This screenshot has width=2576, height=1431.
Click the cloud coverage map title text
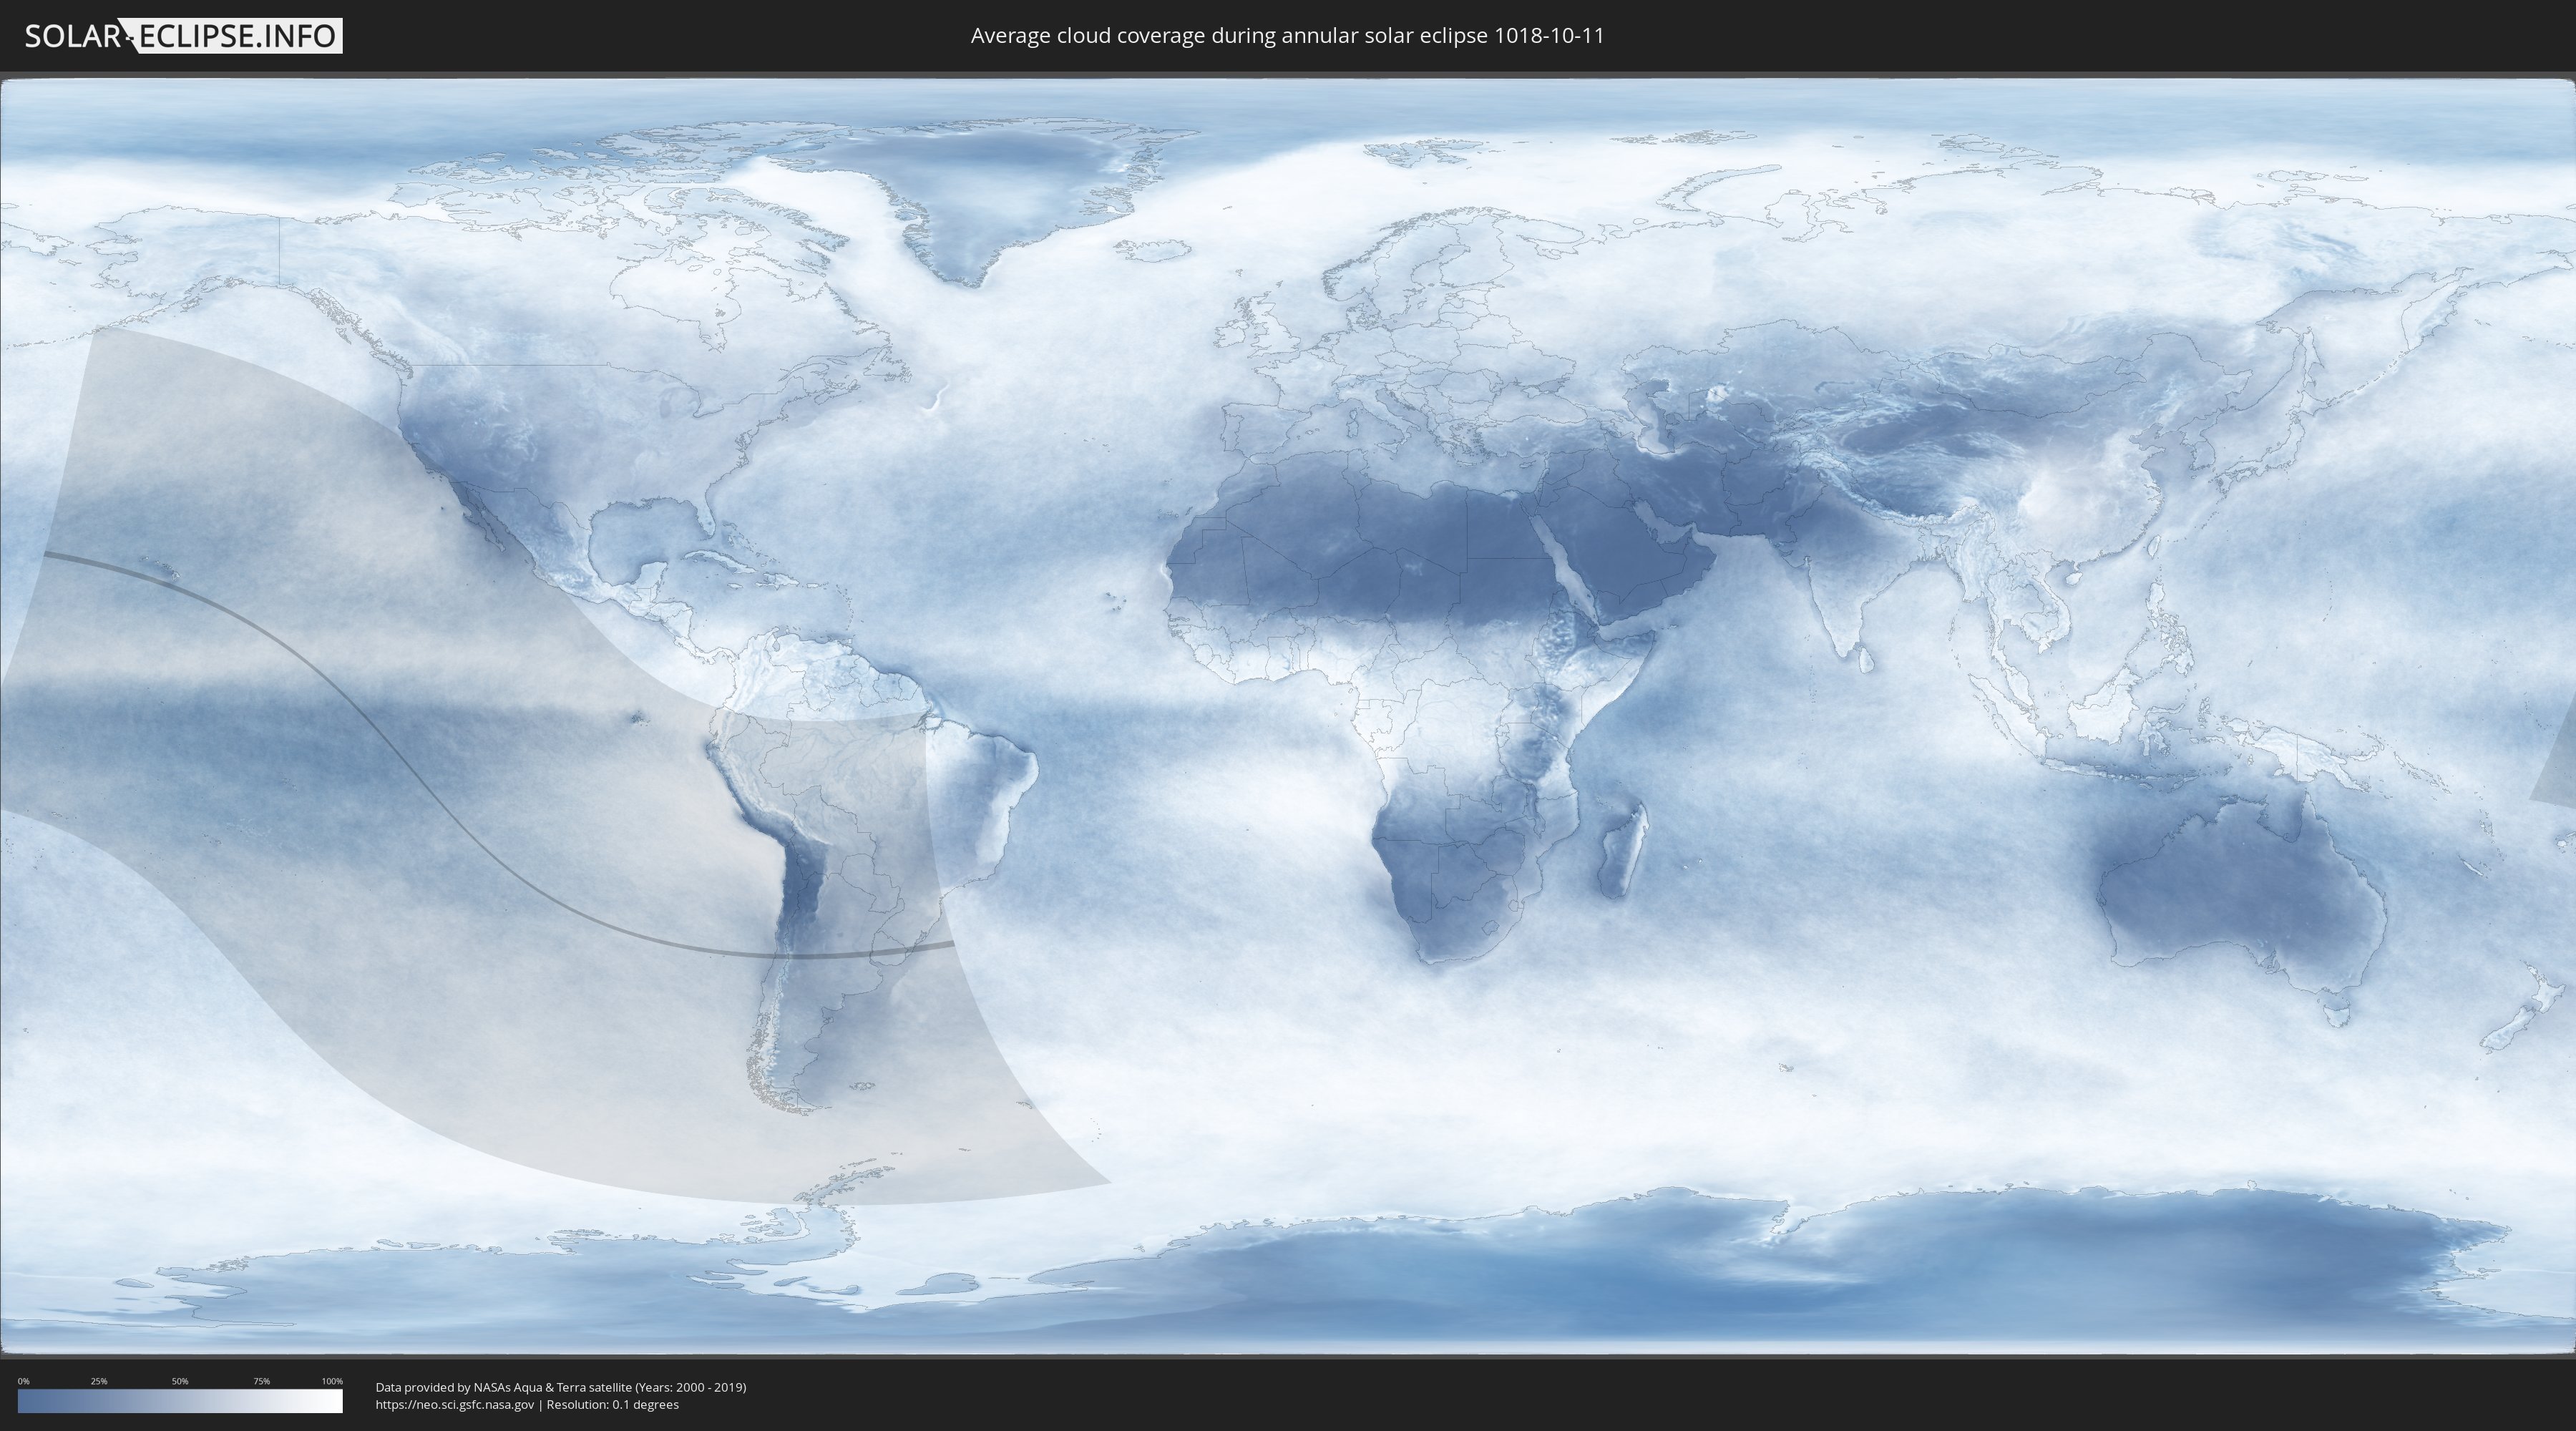click(1287, 36)
